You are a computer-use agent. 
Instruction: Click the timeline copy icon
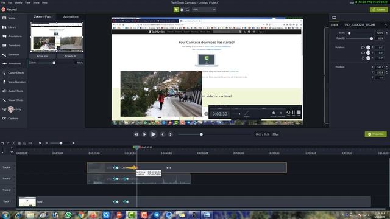(19, 144)
